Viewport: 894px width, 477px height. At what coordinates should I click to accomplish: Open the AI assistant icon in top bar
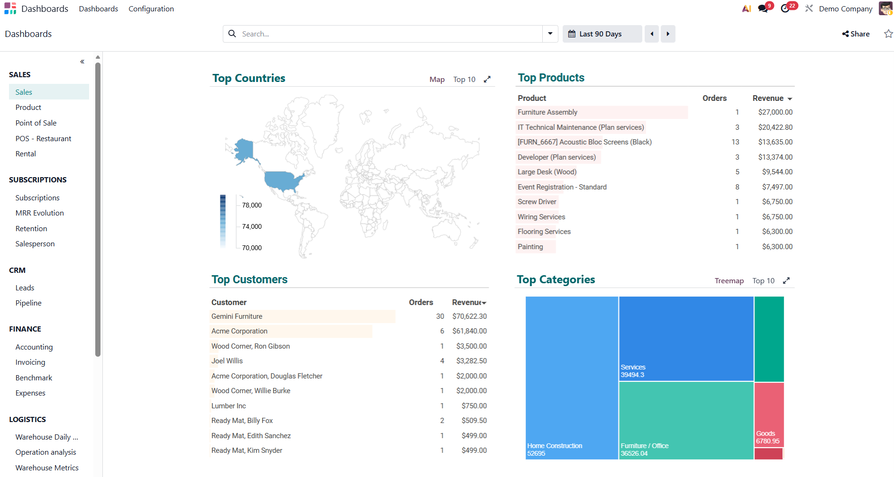(x=746, y=9)
